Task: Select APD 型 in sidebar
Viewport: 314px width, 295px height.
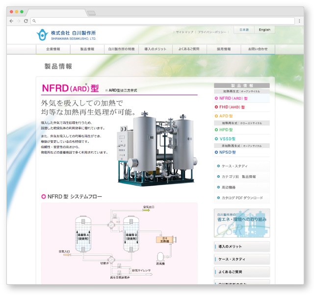Action: pos(242,116)
